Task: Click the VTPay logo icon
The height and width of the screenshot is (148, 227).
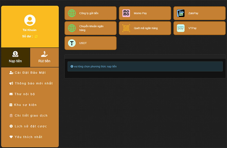Action: (x=180, y=28)
